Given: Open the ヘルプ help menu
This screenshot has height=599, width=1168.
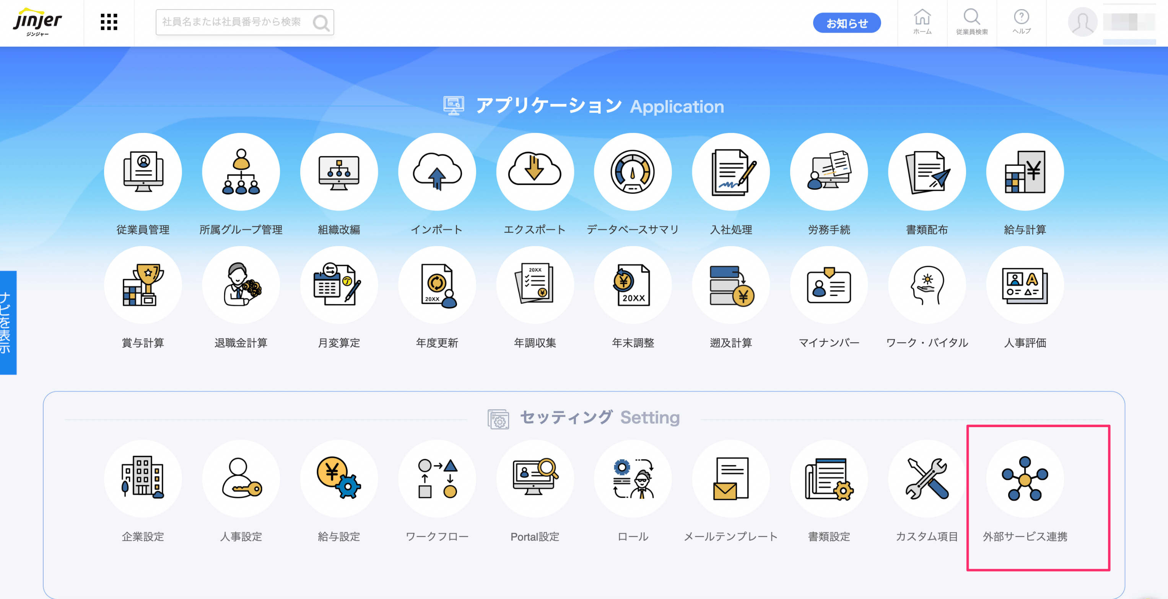Looking at the screenshot, I should click(x=1021, y=22).
